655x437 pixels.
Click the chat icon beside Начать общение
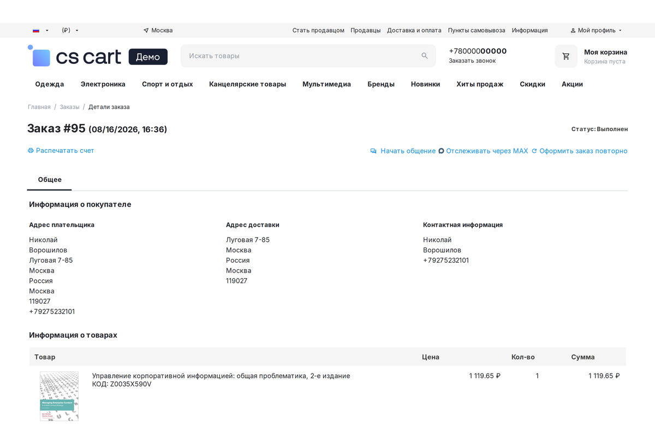373,151
